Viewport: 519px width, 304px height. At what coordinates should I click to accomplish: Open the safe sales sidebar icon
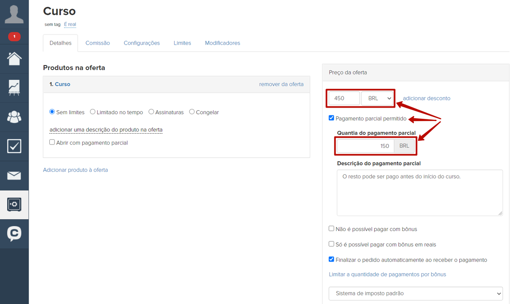click(14, 205)
